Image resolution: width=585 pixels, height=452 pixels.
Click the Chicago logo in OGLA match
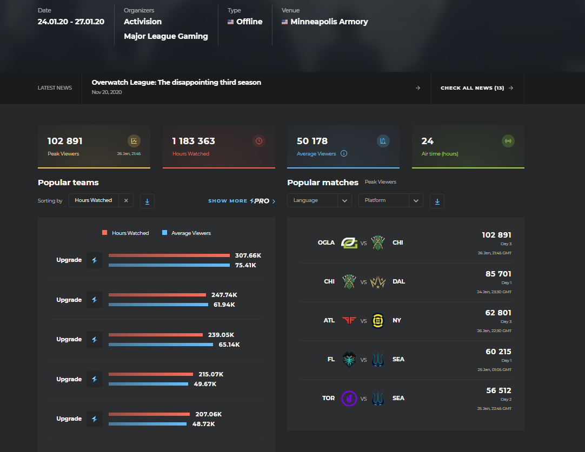point(378,243)
